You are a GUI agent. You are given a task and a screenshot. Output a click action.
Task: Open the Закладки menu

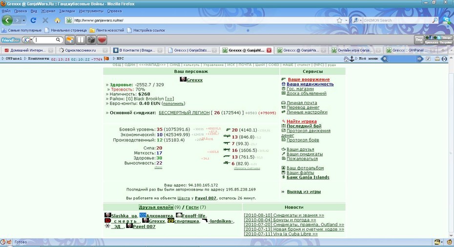click(67, 11)
